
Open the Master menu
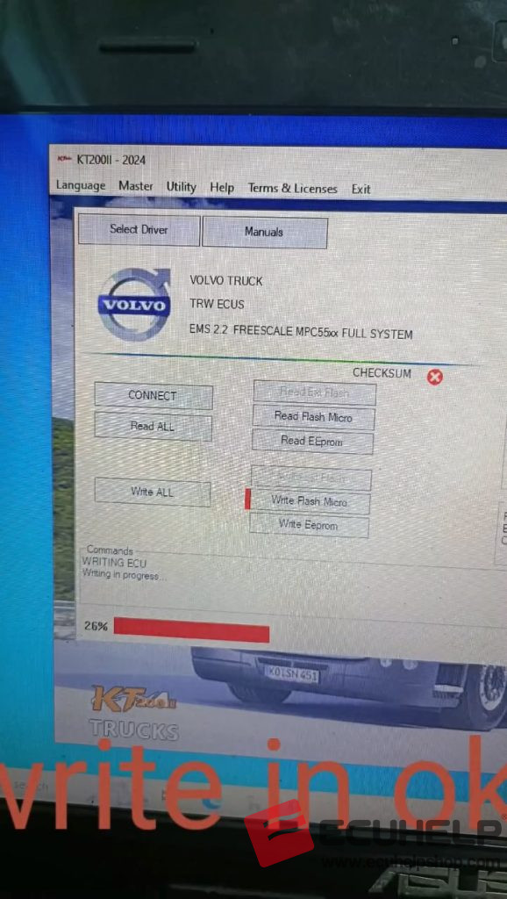click(136, 186)
